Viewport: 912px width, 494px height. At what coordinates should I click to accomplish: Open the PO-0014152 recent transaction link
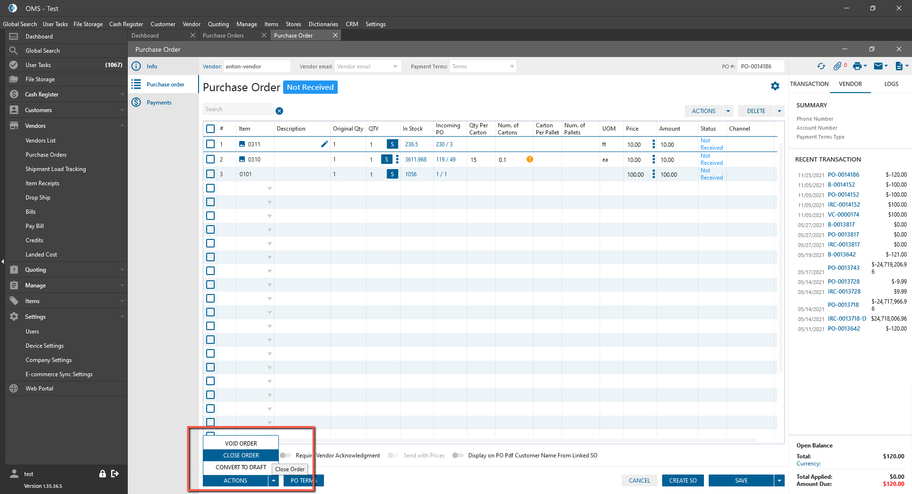click(843, 195)
